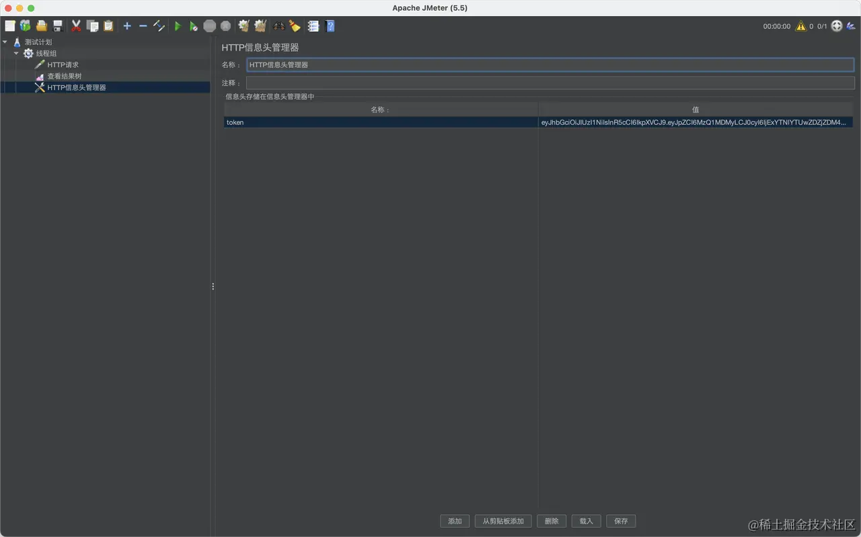This screenshot has width=861, height=537.
Task: Click the Copy icon in toolbar
Action: [92, 26]
